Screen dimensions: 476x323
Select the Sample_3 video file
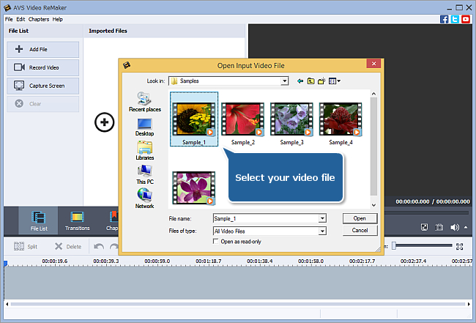[291, 124]
